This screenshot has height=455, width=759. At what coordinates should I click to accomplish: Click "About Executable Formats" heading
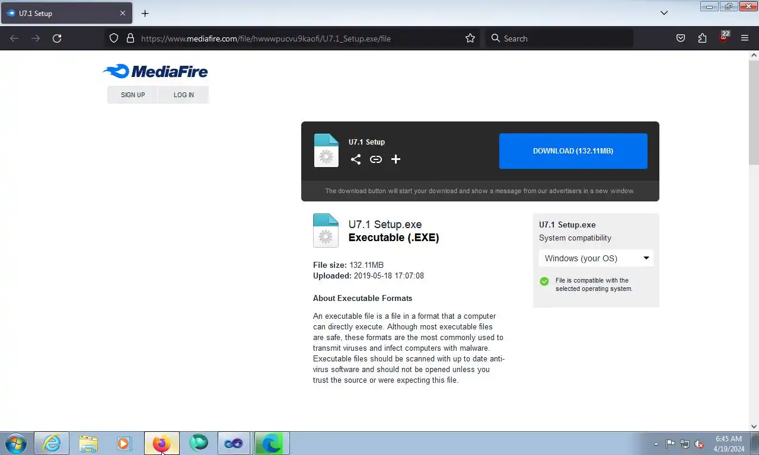click(x=362, y=298)
